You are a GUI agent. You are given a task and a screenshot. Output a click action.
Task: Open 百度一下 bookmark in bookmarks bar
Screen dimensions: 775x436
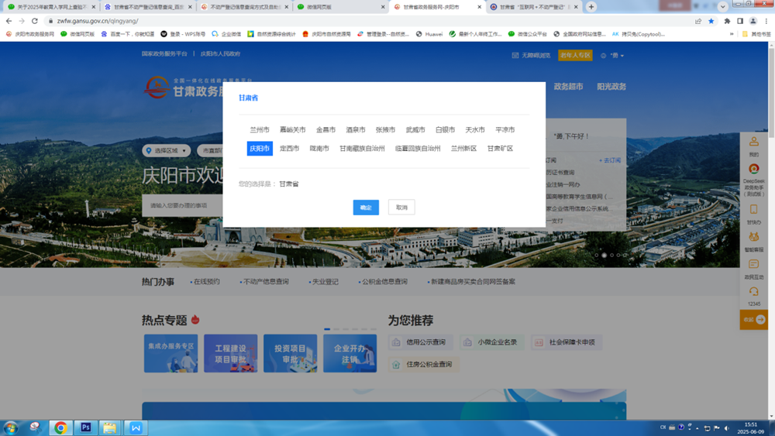[128, 34]
